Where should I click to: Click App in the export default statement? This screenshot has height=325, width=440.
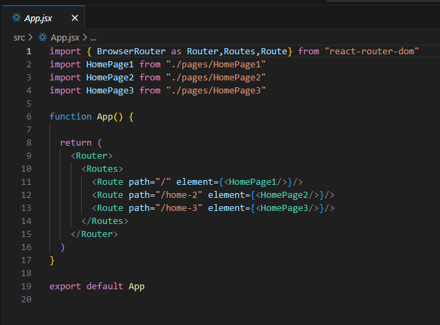click(137, 286)
